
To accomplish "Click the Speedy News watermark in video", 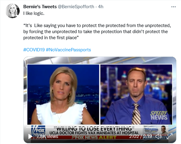I will tap(159, 115).
